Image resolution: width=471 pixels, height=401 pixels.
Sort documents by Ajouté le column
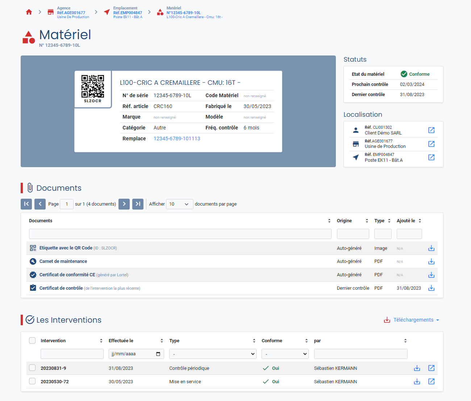point(420,221)
